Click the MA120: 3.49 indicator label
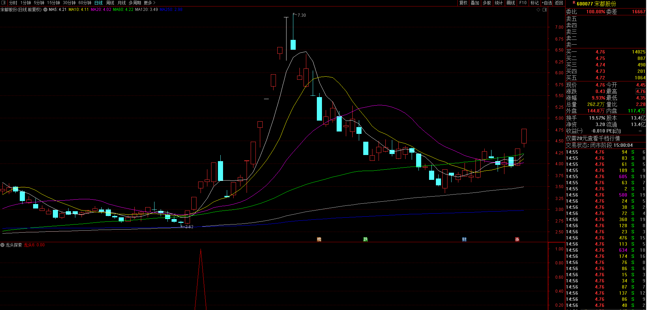Image resolution: width=647 pixels, height=310 pixels. coord(146,10)
